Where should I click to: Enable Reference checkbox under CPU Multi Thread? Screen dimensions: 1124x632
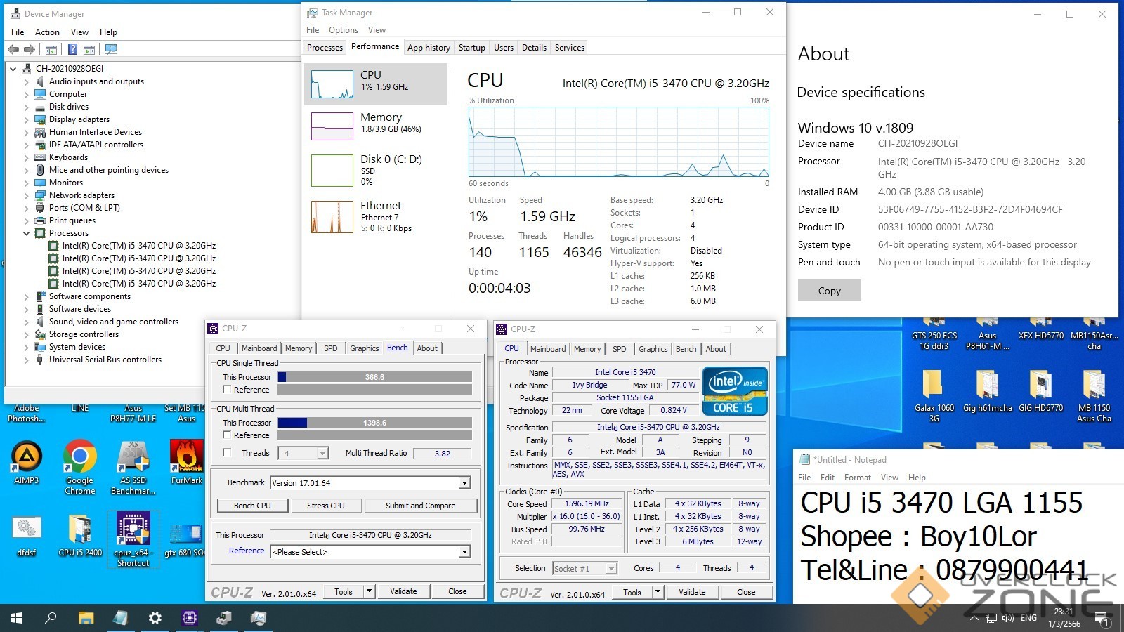(227, 435)
